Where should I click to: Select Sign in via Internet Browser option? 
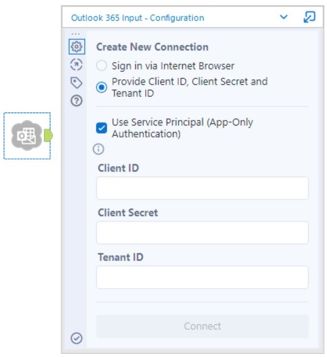pyautogui.click(x=102, y=66)
